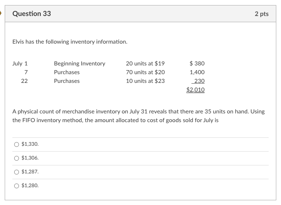Viewport: 281px width, 205px height.
Task: Click the $2,010 total amount
Action: tap(195, 90)
